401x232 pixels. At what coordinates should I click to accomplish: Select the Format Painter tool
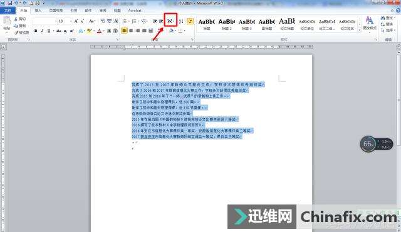coord(22,33)
